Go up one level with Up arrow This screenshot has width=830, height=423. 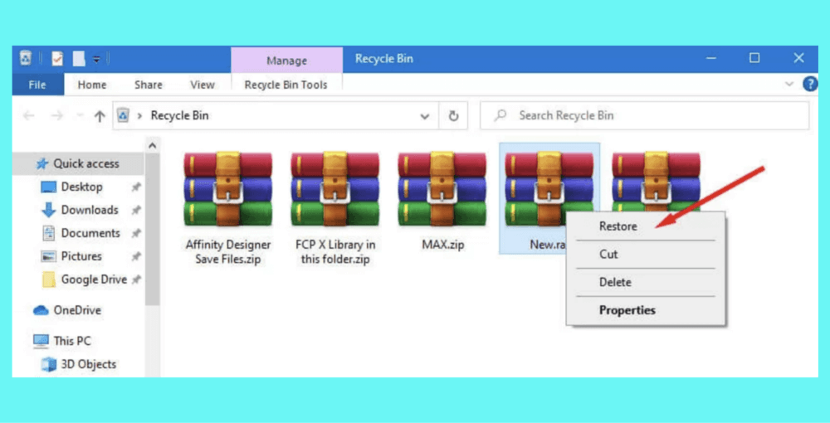click(100, 116)
